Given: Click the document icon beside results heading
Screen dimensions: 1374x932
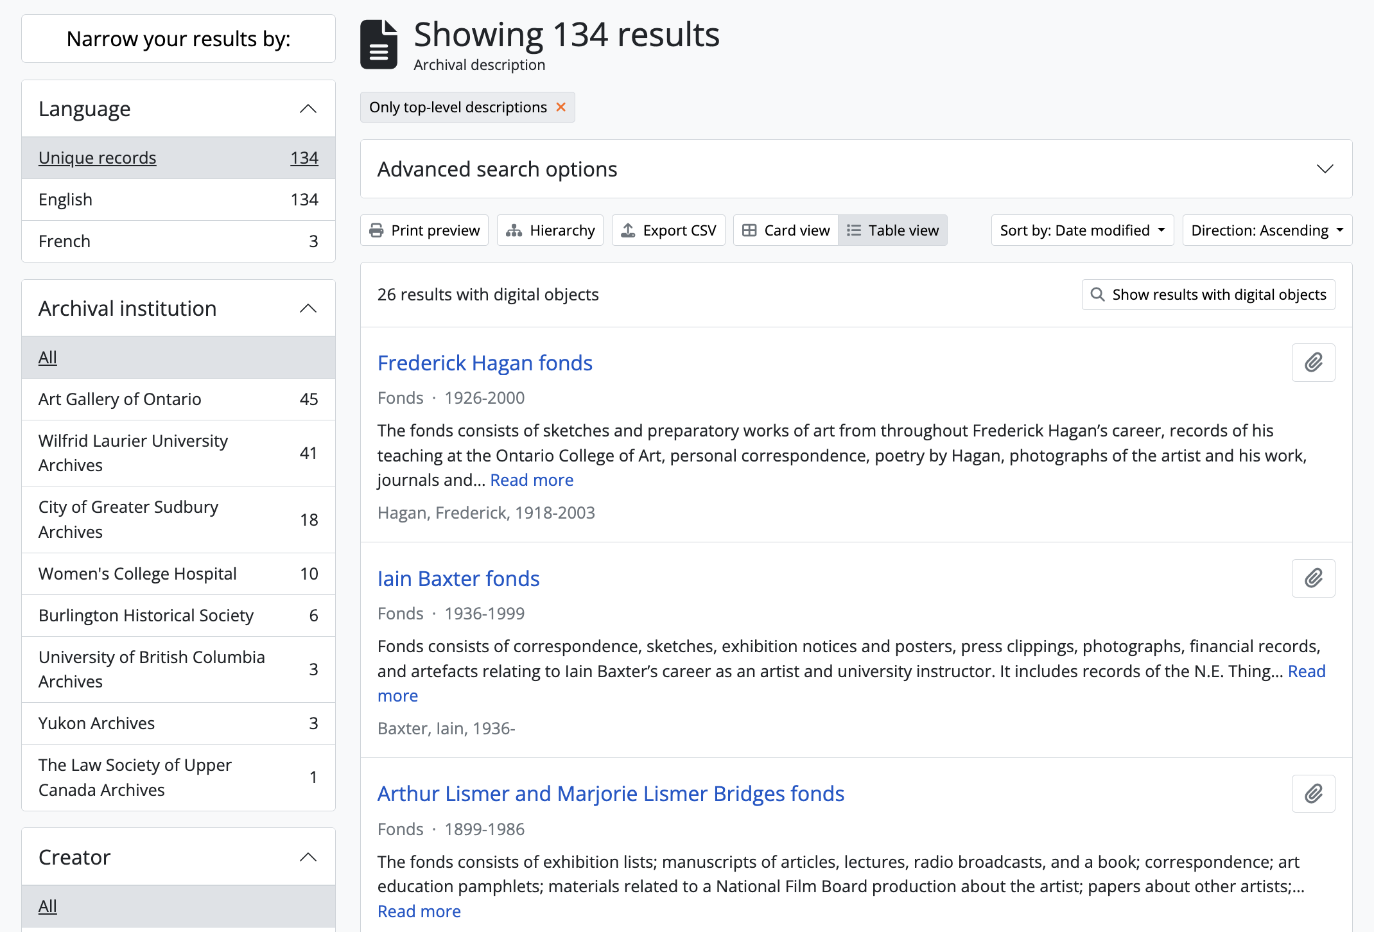Looking at the screenshot, I should pos(379,44).
